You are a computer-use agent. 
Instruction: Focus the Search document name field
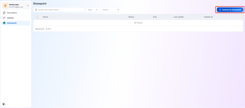59,10
